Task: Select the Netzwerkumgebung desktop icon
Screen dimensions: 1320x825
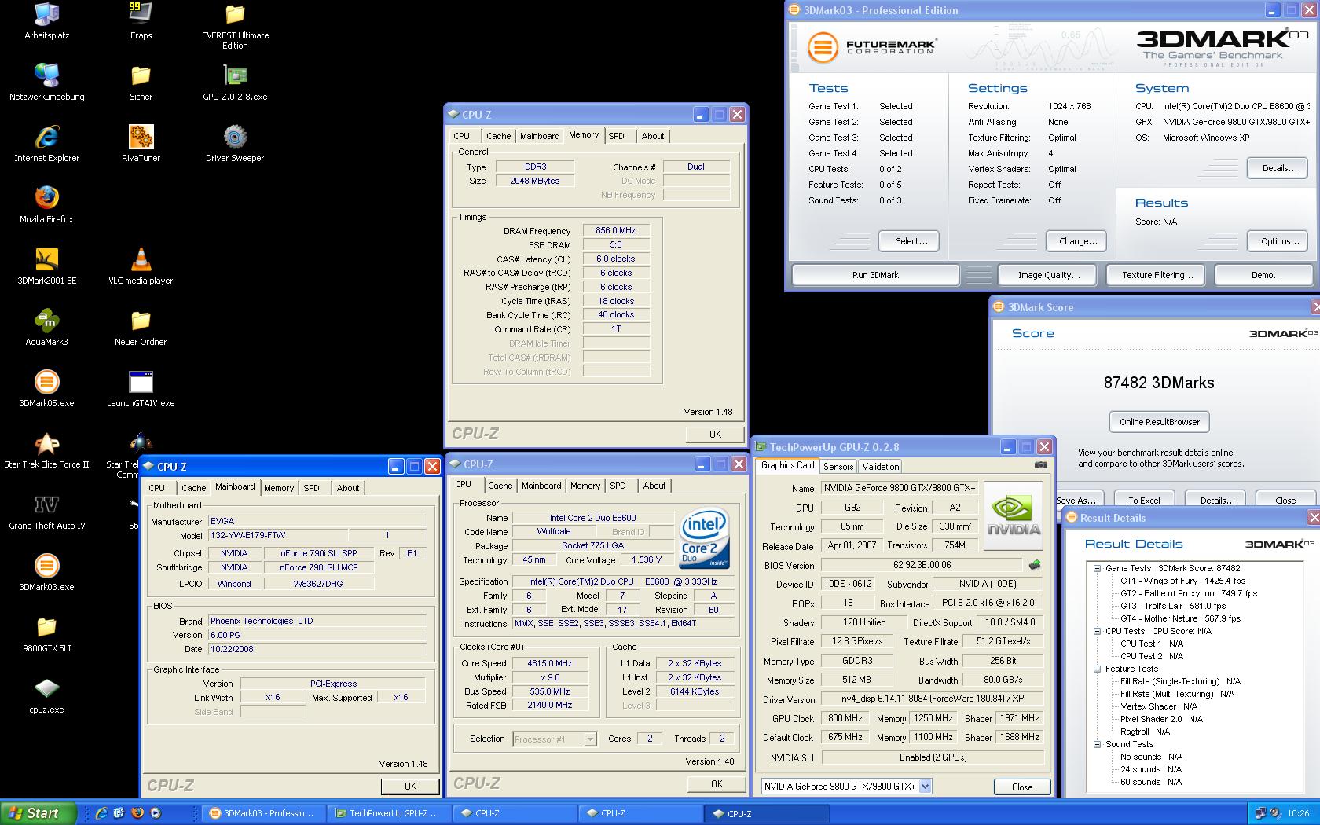Action: click(47, 82)
